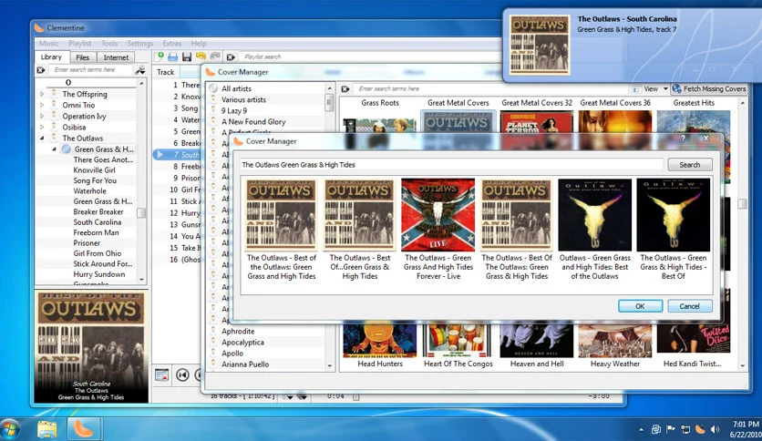This screenshot has width=762, height=441.
Task: Clear the library search field with its icon
Action: (41, 70)
